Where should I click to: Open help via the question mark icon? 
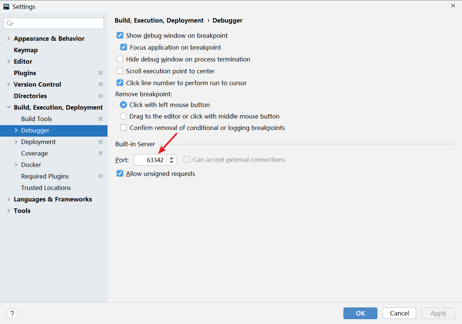[12, 313]
